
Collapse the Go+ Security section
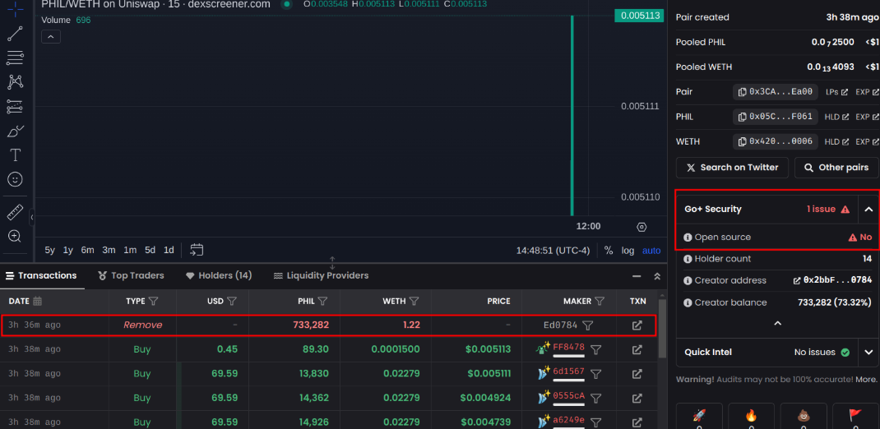point(868,210)
